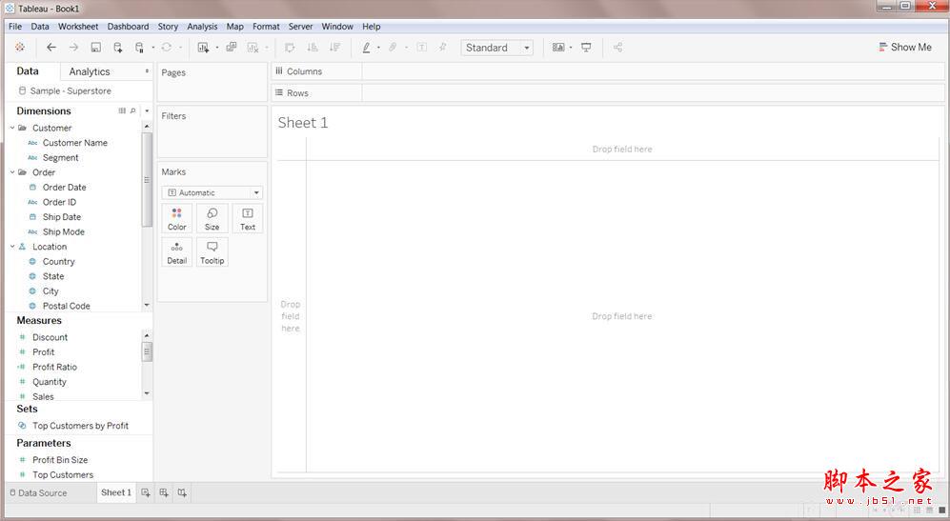Open the Automatic mark type dropdown

(x=212, y=192)
